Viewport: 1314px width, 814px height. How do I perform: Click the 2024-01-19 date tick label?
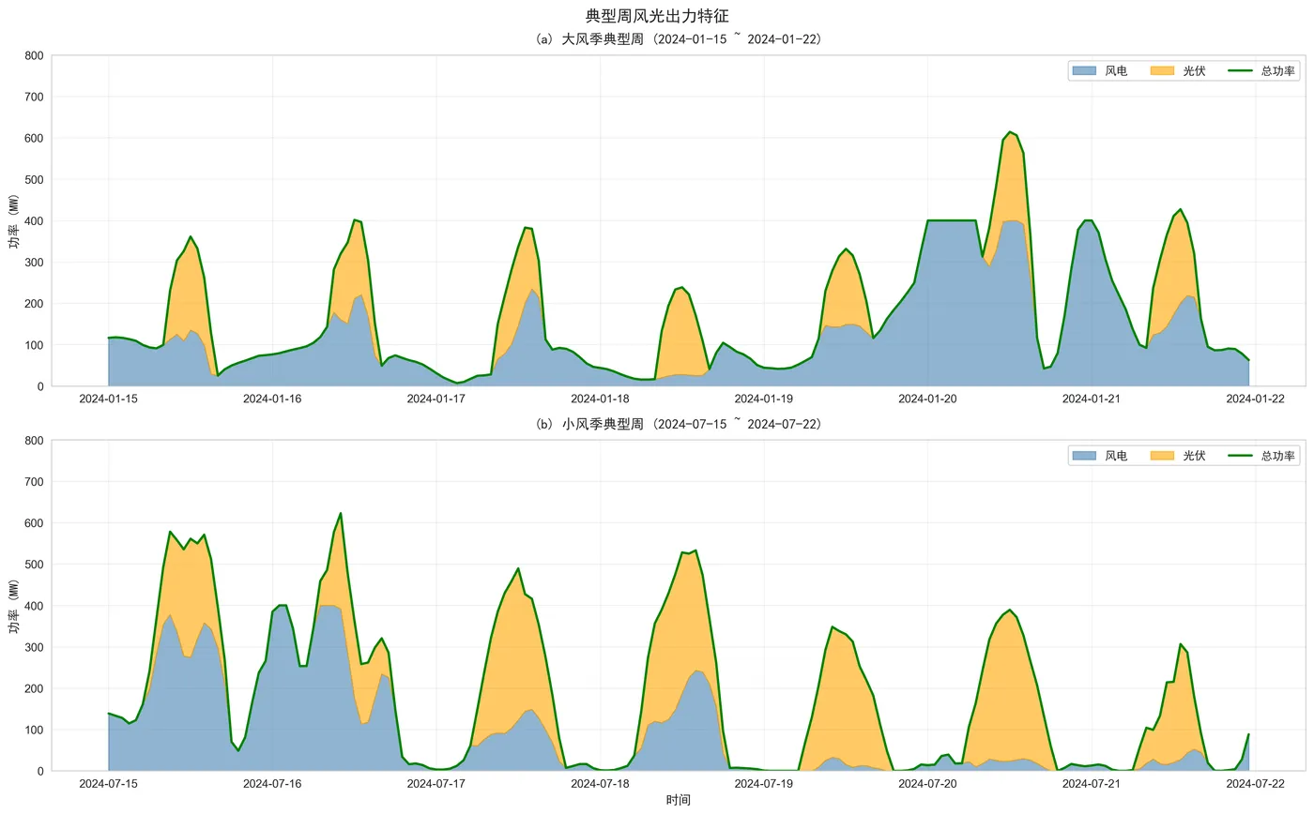point(764,399)
